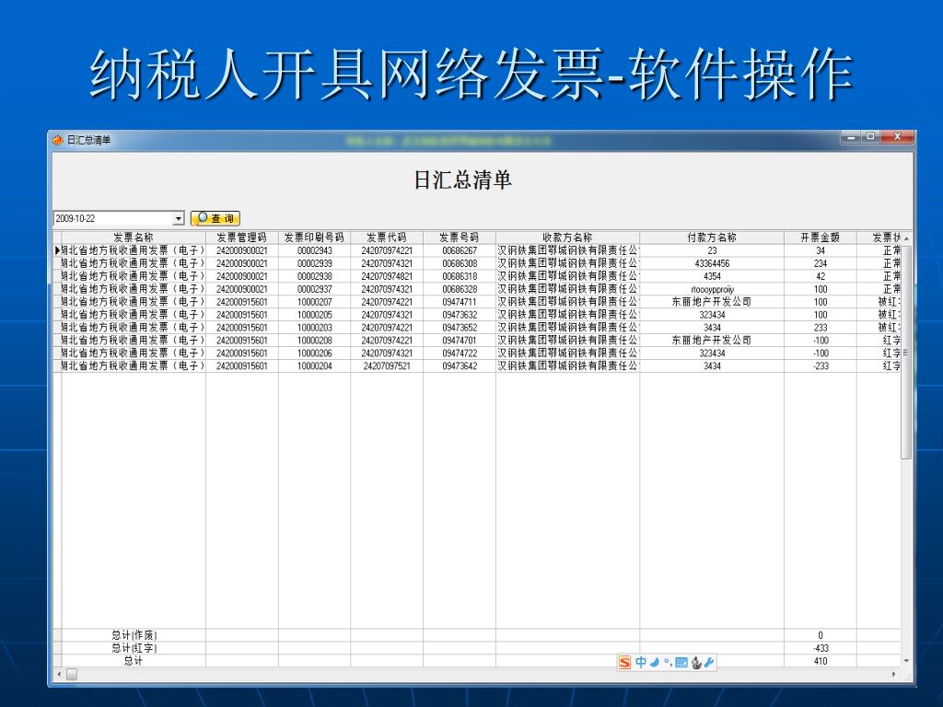Click payer name cell rtoooypproiiy

tap(712, 288)
